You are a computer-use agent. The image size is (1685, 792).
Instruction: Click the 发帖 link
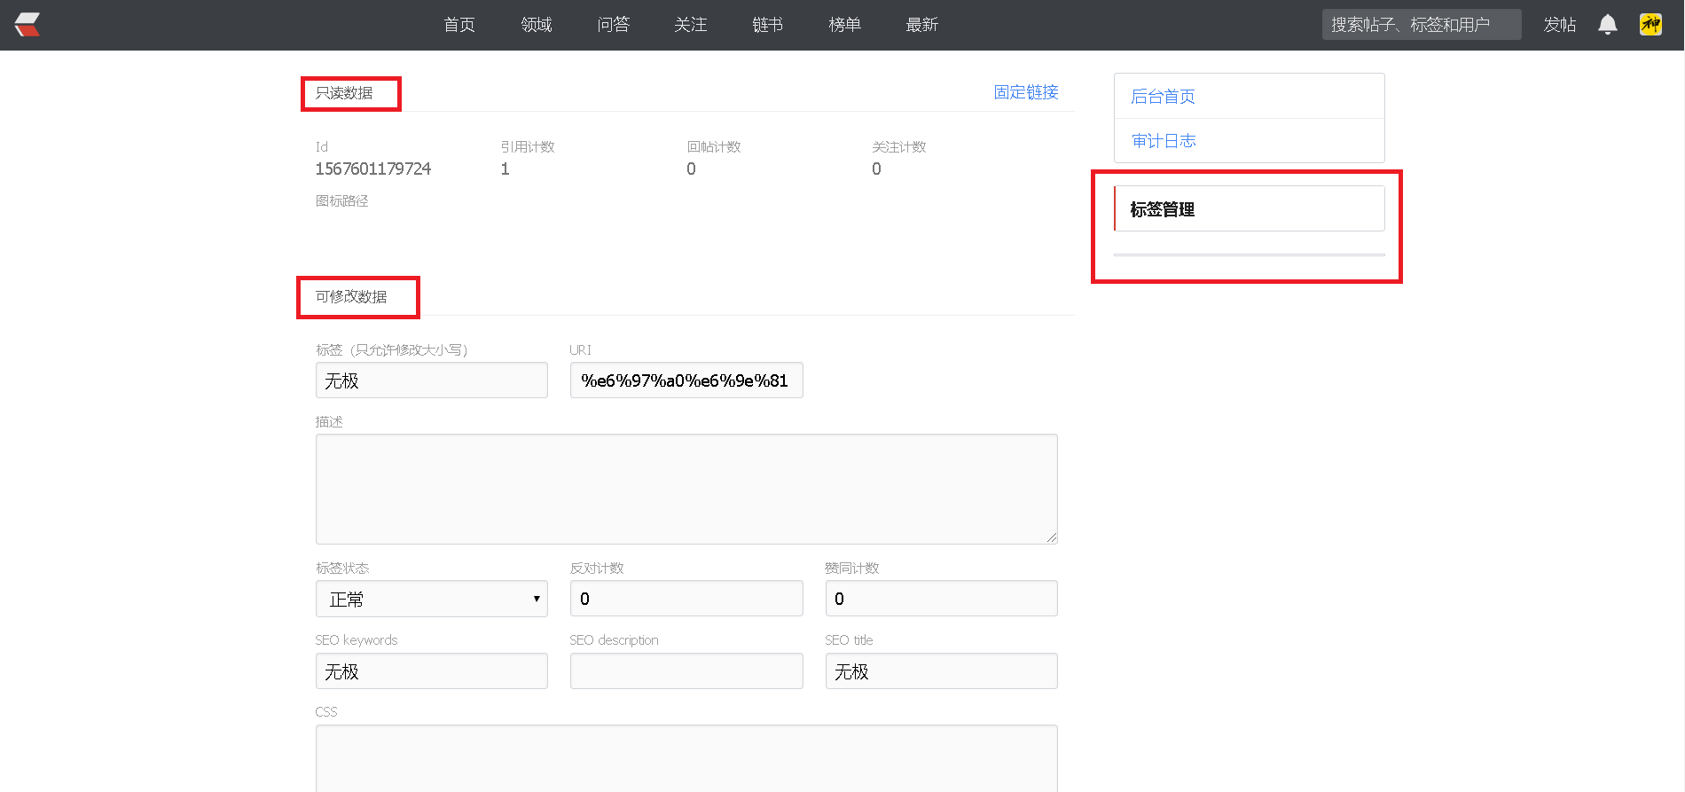tap(1560, 25)
